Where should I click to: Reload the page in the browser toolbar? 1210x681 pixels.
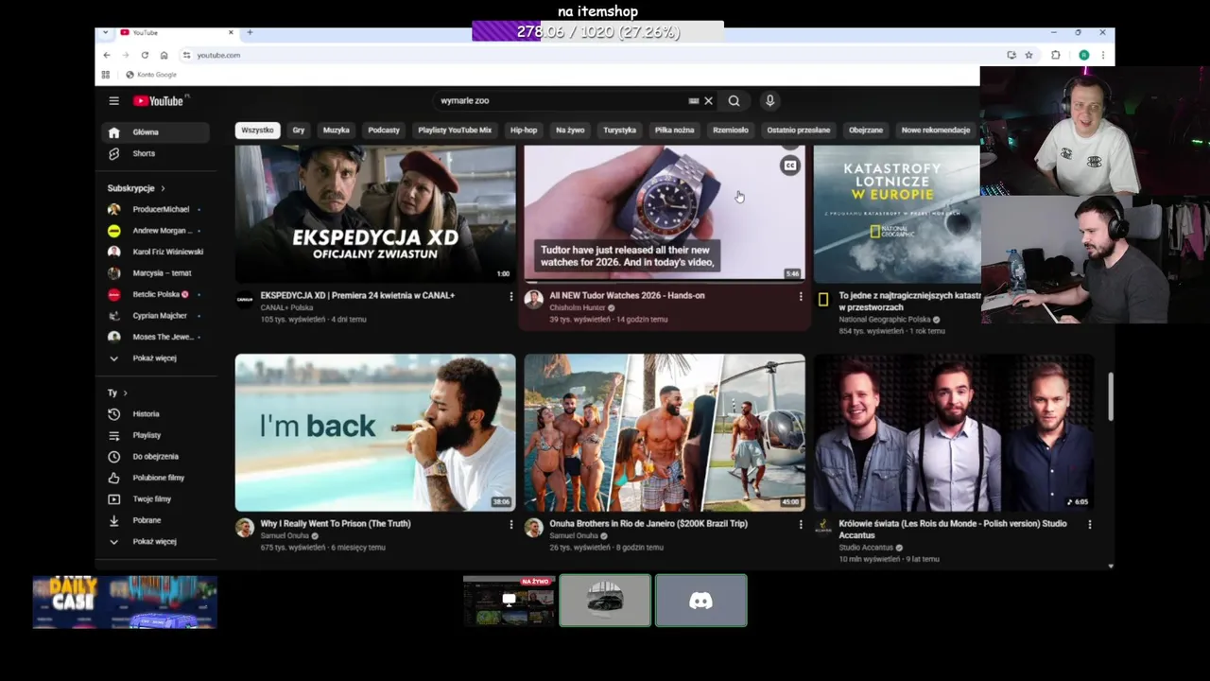[145, 55]
